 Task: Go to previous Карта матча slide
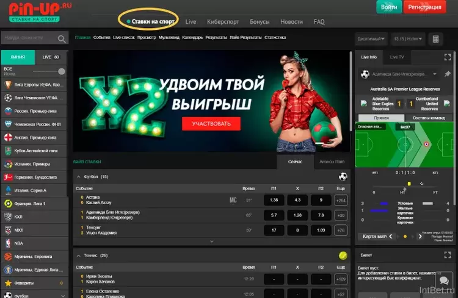point(391,236)
